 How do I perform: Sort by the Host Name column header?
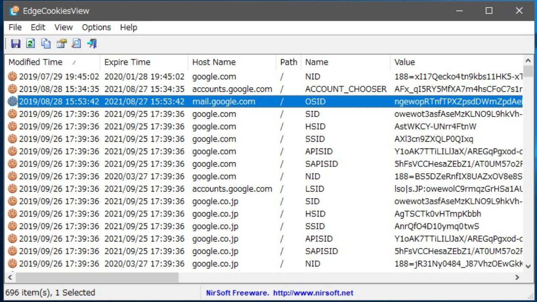(232, 62)
